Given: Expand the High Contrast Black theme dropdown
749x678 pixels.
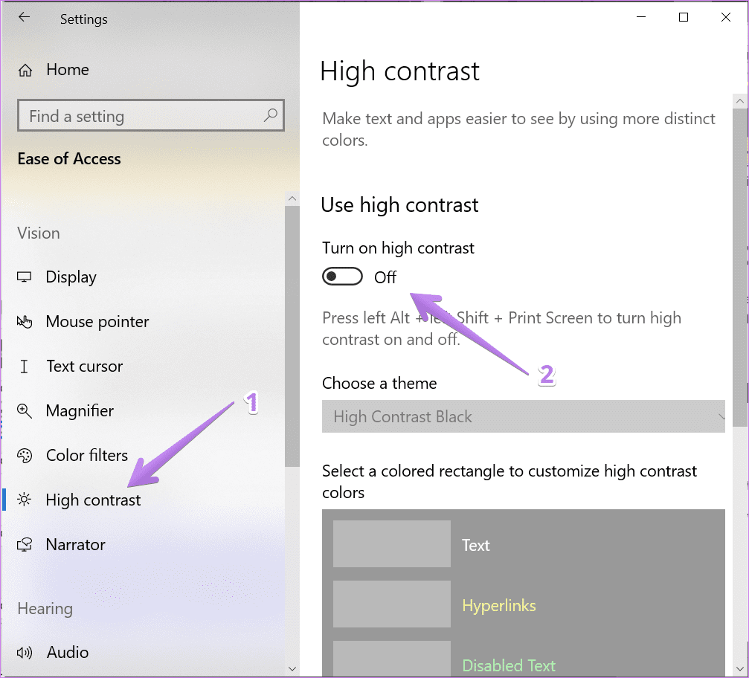Looking at the screenshot, I should coord(523,416).
